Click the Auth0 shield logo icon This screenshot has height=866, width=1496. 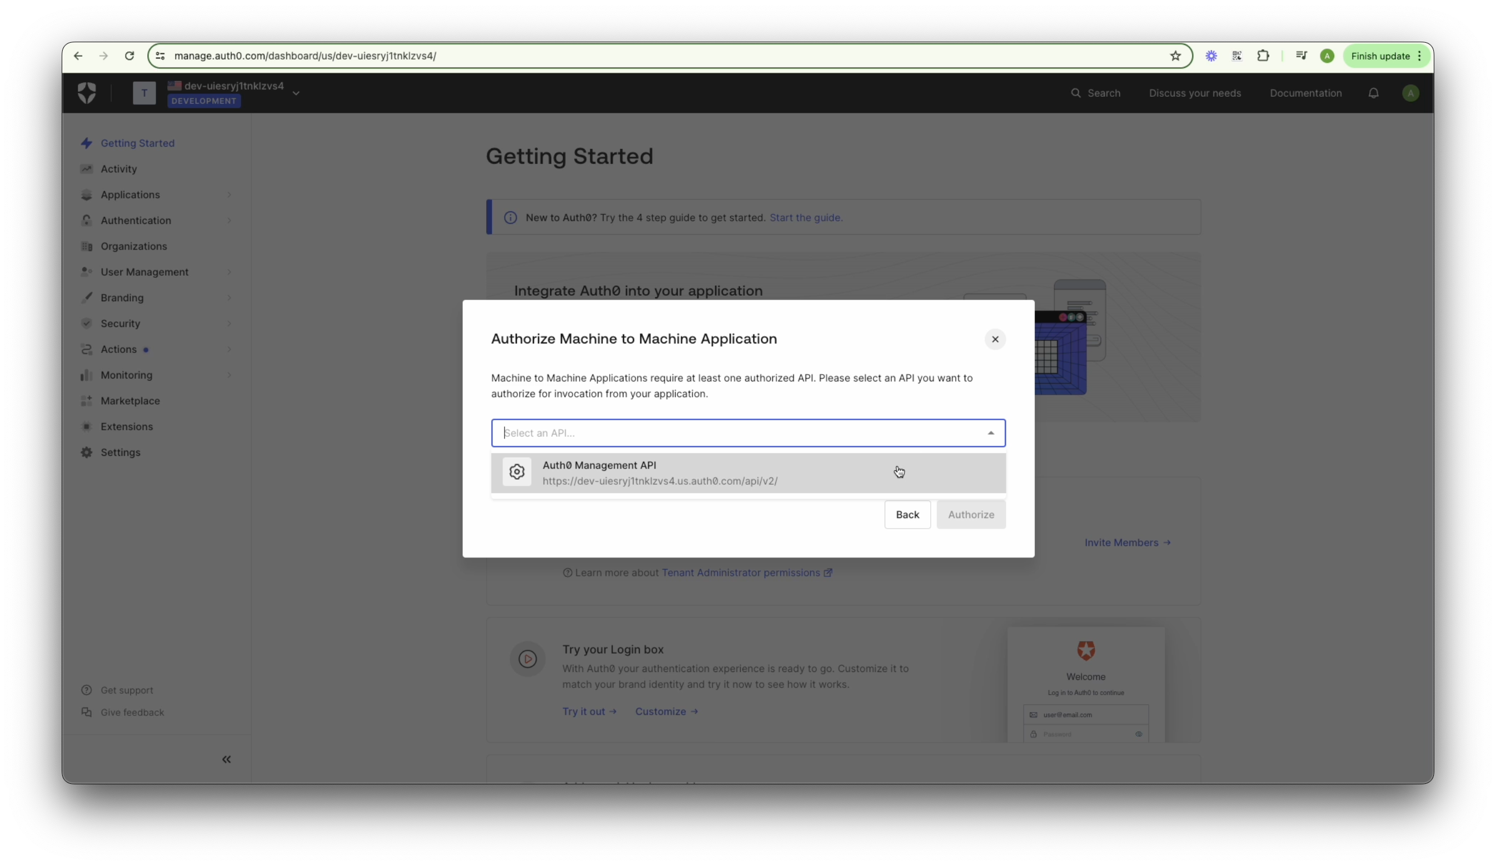point(87,93)
